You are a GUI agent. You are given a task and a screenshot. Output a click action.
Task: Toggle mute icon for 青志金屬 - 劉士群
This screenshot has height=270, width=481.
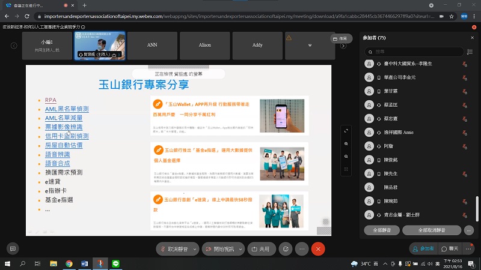pyautogui.click(x=465, y=215)
